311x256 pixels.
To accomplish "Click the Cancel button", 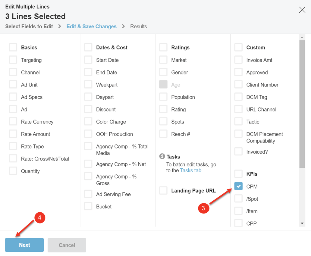I will point(67,245).
